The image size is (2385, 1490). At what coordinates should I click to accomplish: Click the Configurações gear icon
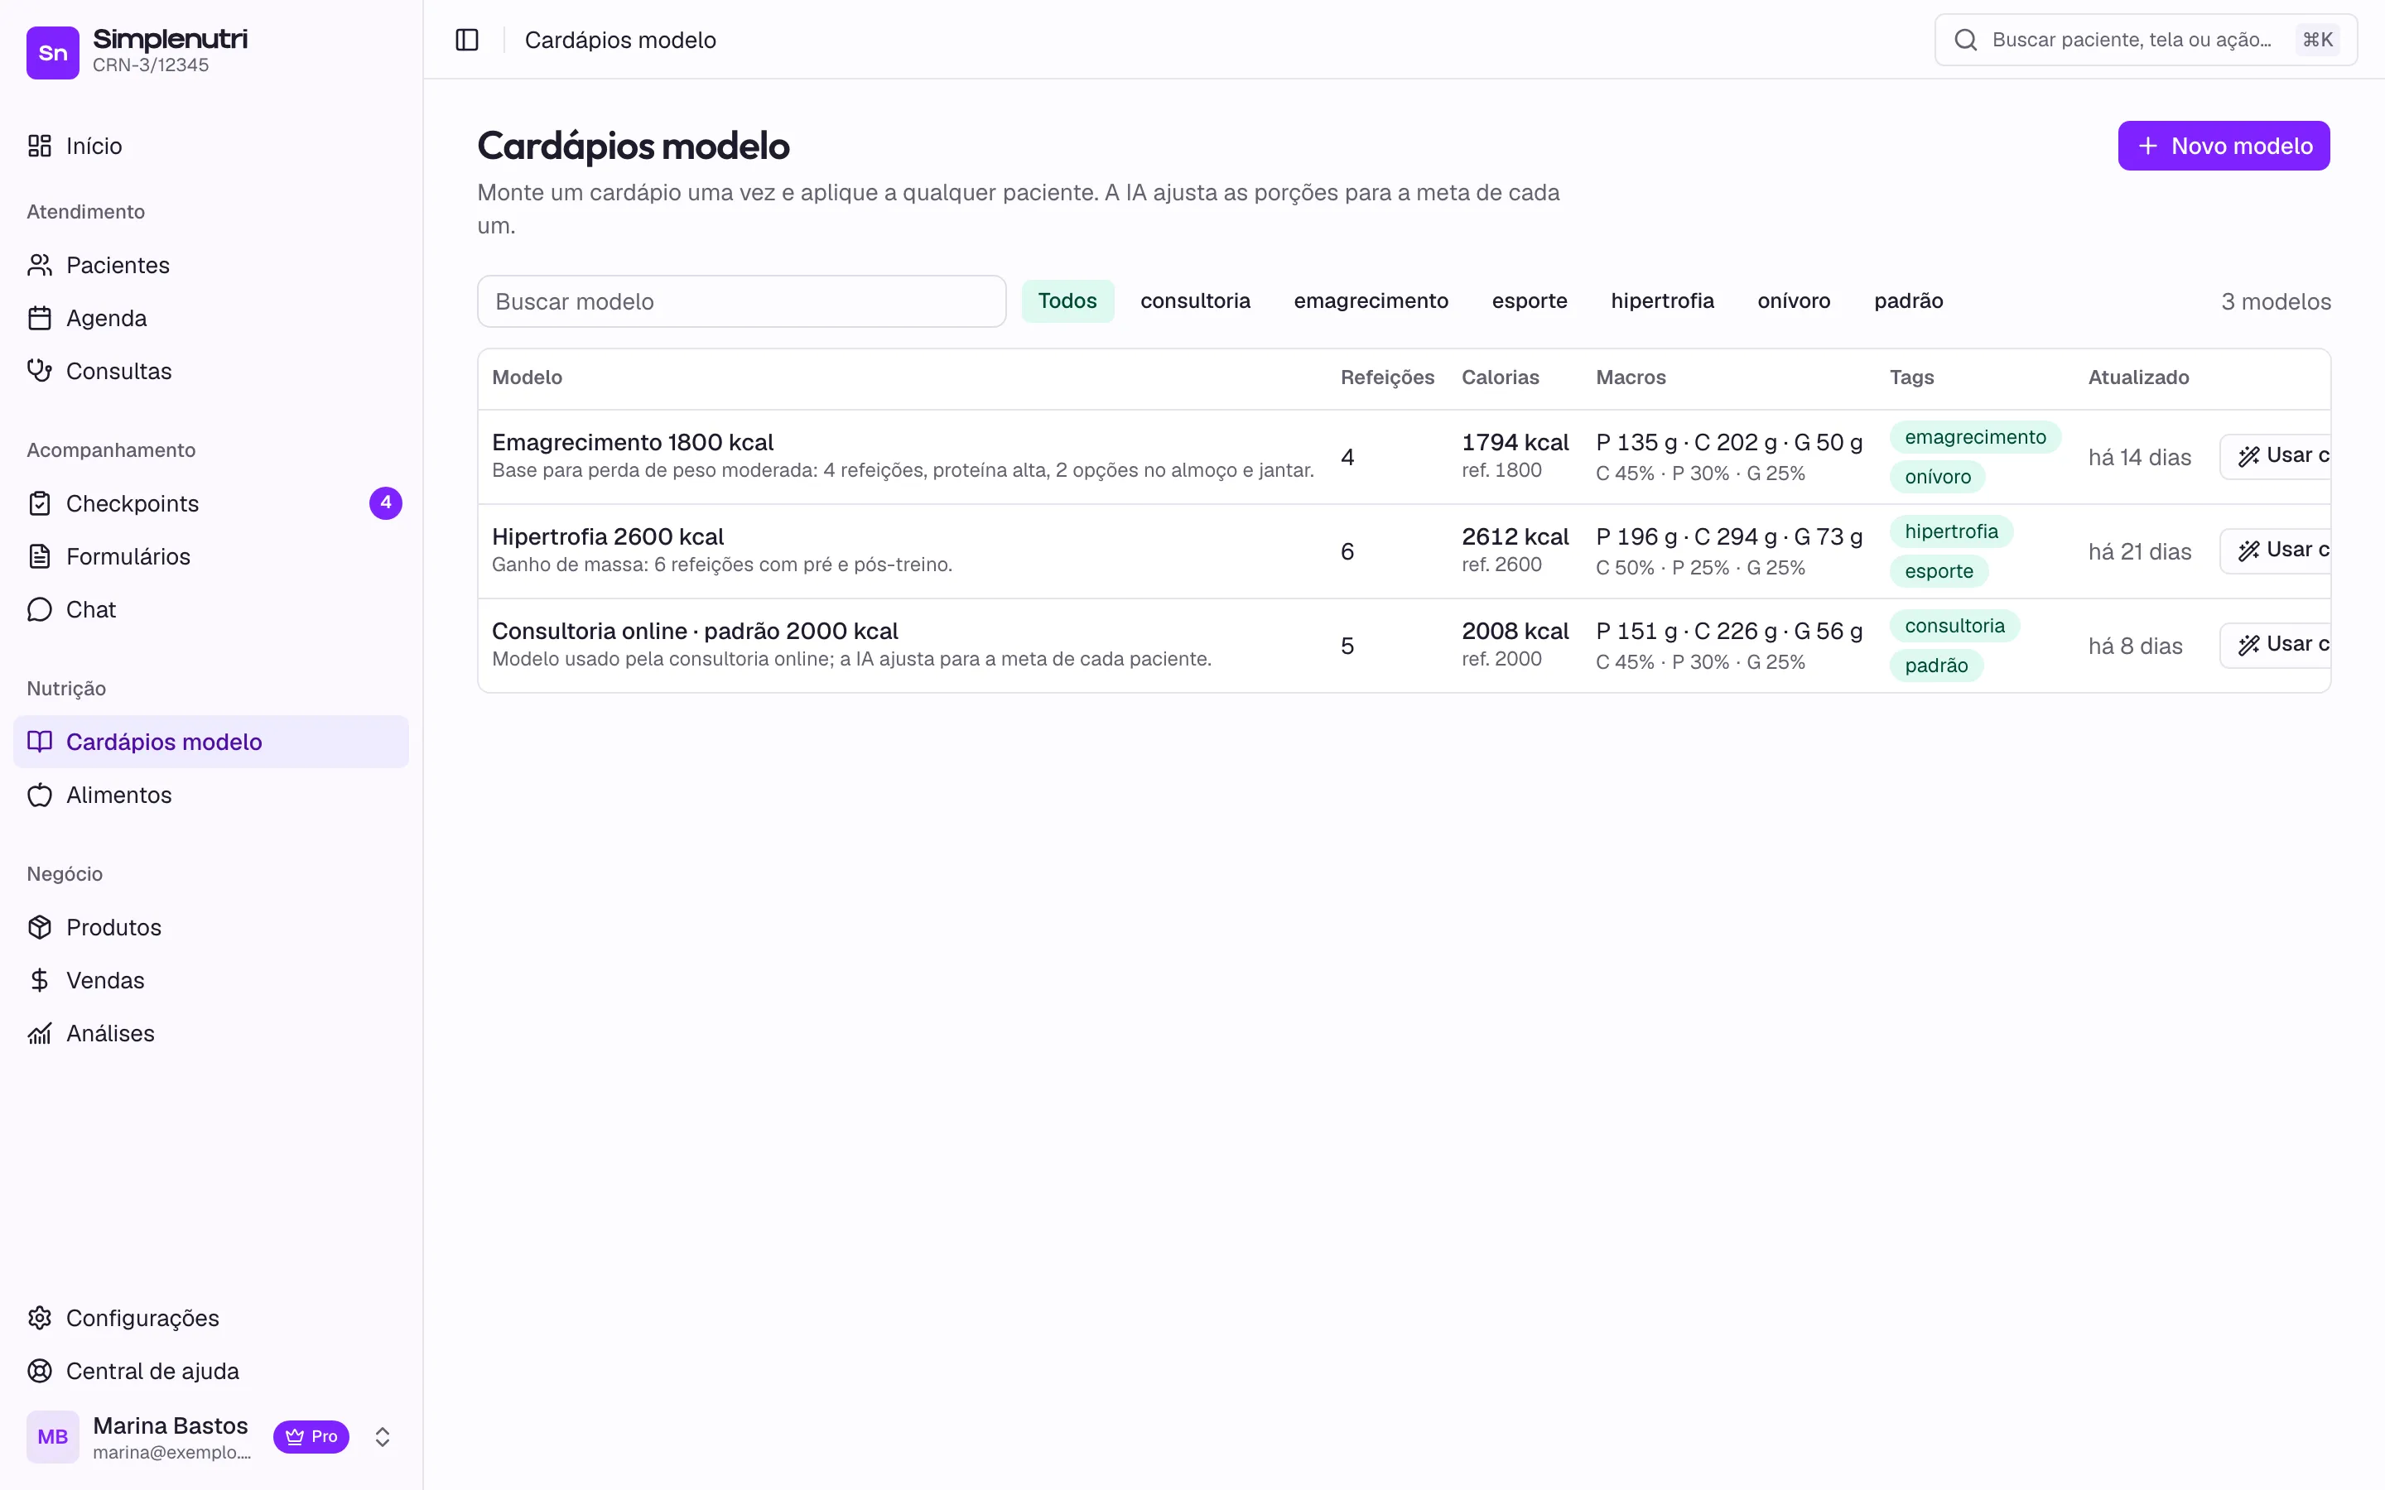coord(40,1319)
